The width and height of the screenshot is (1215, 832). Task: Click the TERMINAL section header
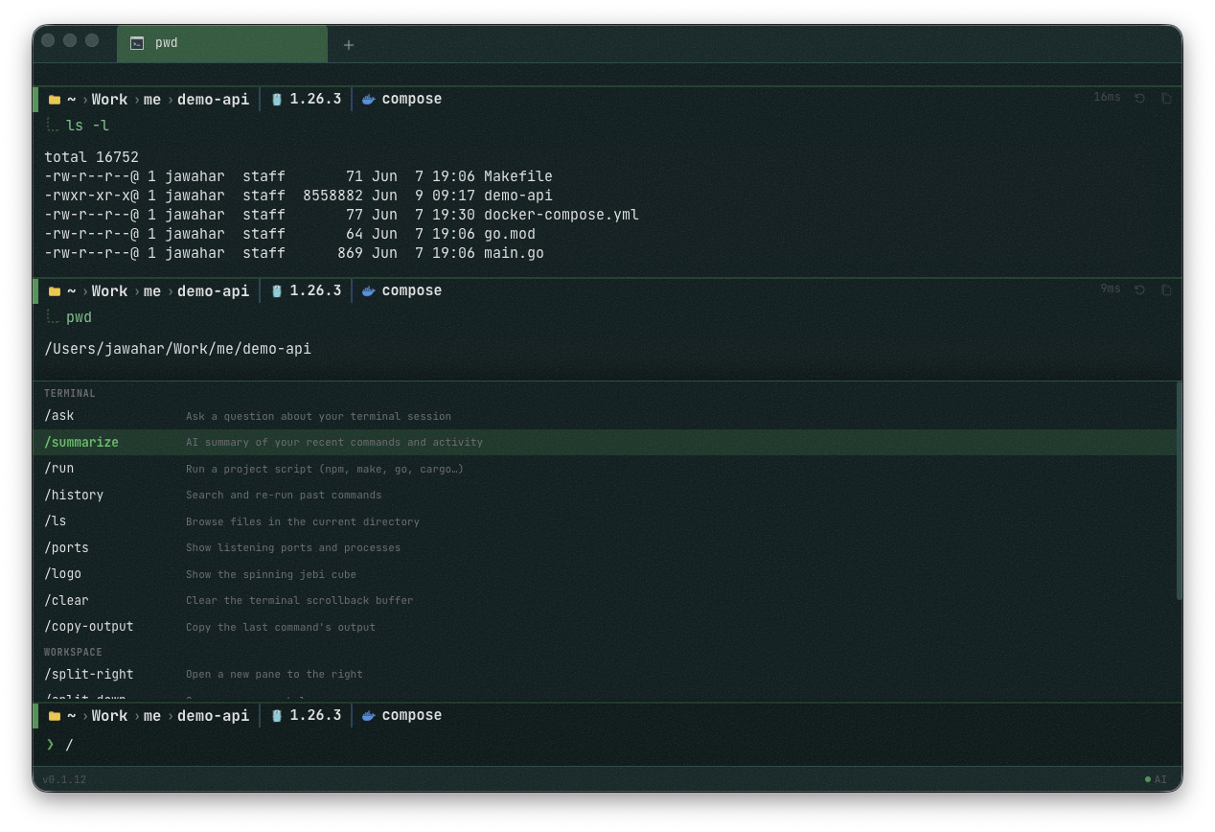coord(70,393)
